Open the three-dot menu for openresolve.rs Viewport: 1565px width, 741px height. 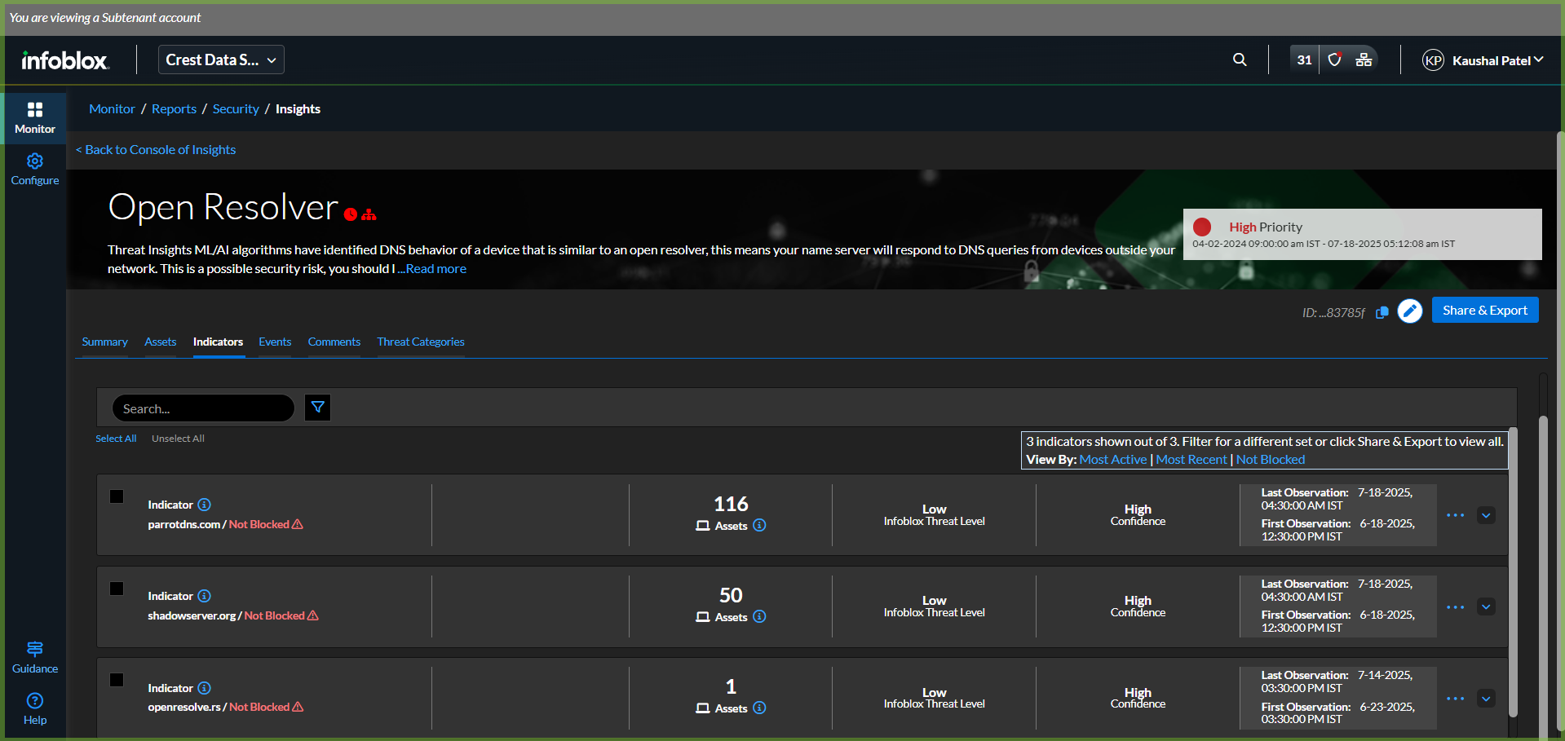1456,699
